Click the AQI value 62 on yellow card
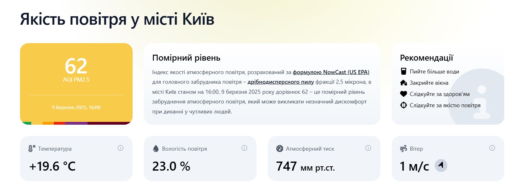This screenshot has height=190, width=529. (76, 66)
